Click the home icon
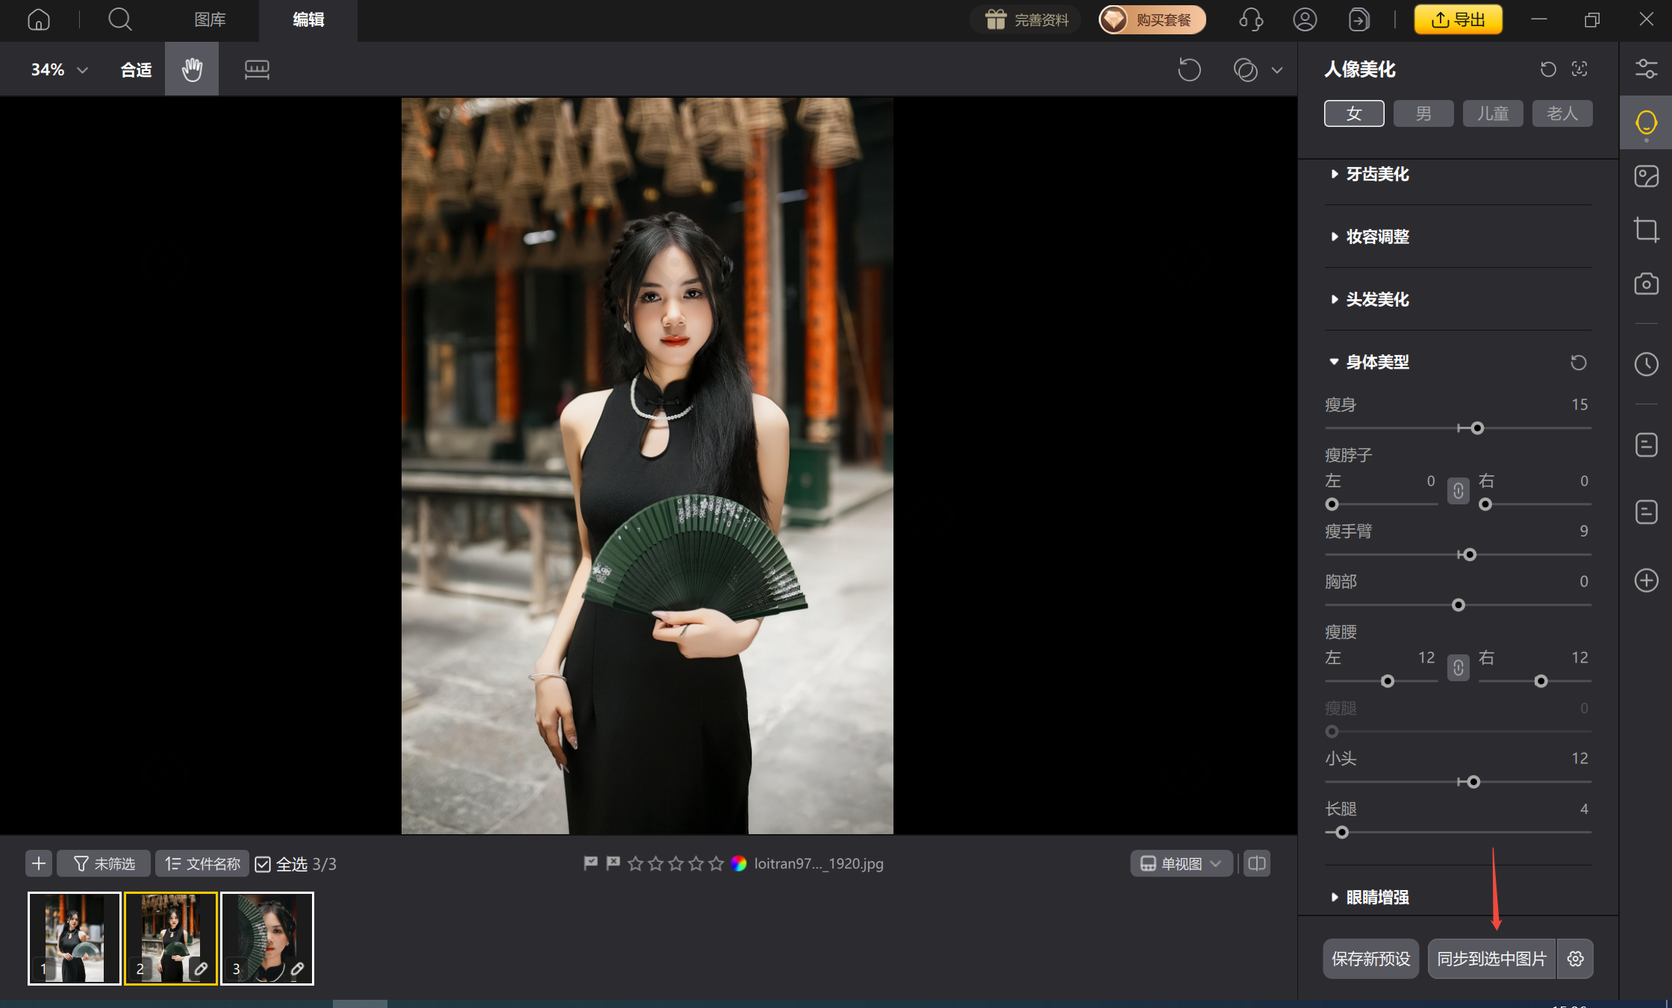This screenshot has height=1008, width=1672. [39, 19]
